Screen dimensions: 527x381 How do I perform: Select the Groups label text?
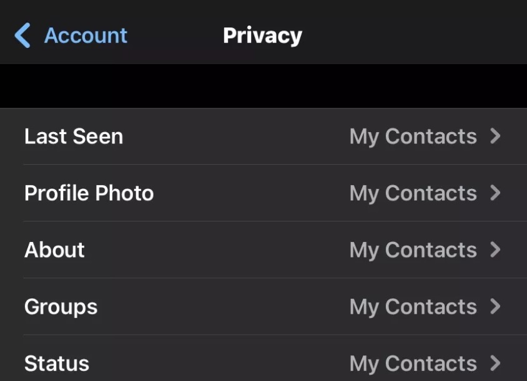[61, 307]
